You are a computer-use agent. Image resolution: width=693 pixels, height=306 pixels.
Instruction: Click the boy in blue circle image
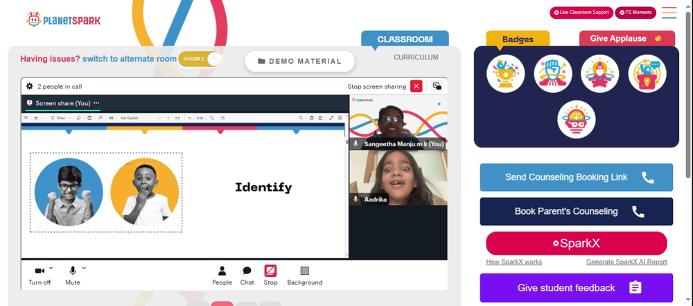[x=69, y=192]
